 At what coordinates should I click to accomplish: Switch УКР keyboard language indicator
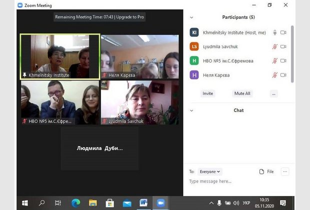click(x=246, y=203)
